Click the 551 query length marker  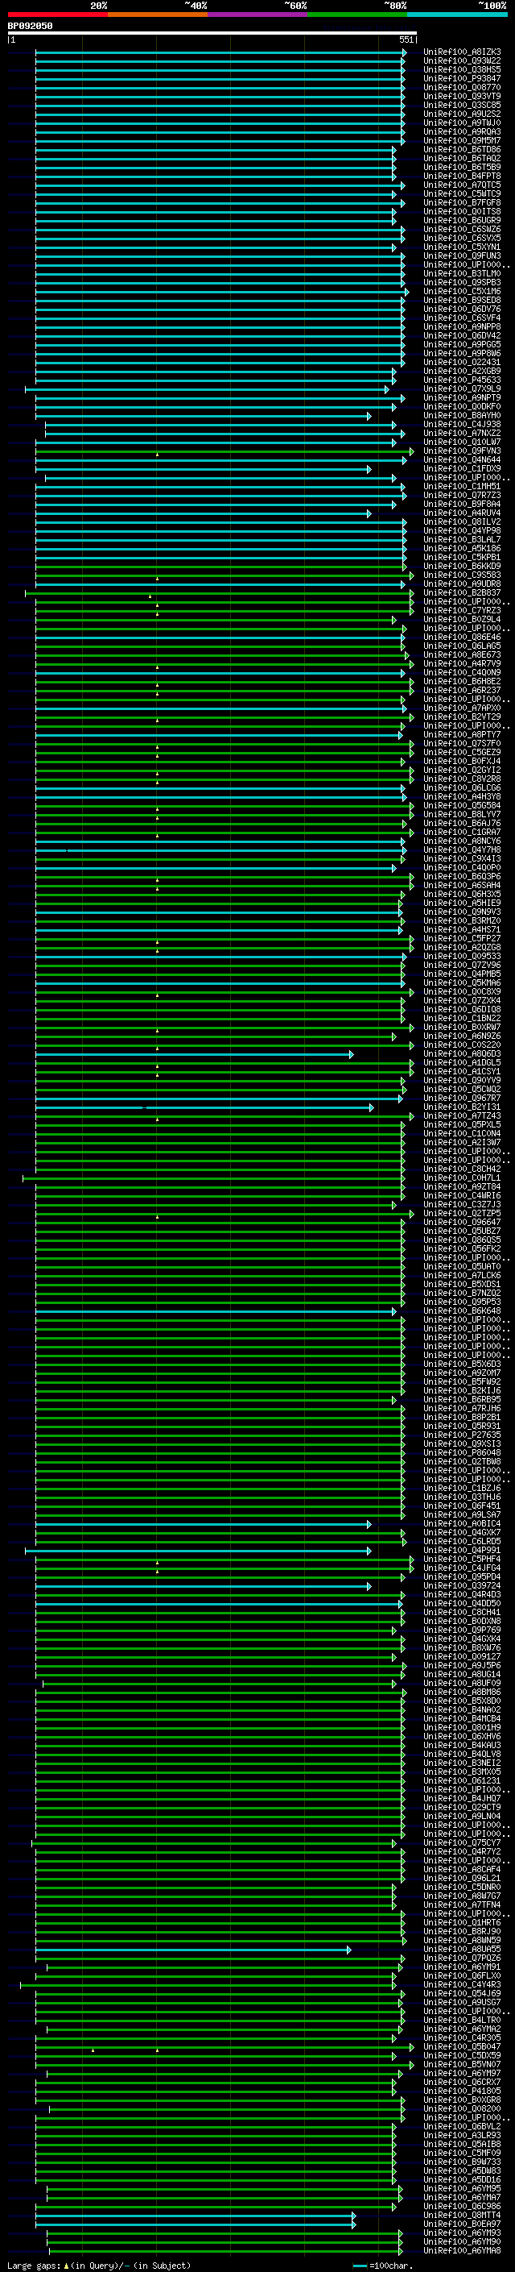tap(406, 39)
